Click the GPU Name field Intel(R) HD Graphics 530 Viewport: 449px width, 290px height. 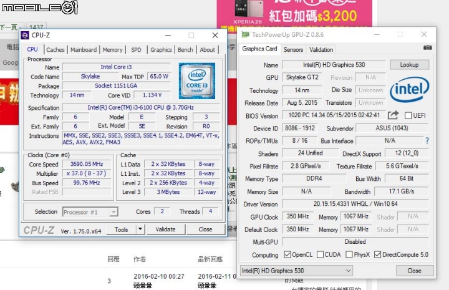334,65
